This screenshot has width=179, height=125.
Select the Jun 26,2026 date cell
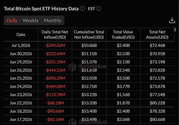pyautogui.click(x=21, y=70)
